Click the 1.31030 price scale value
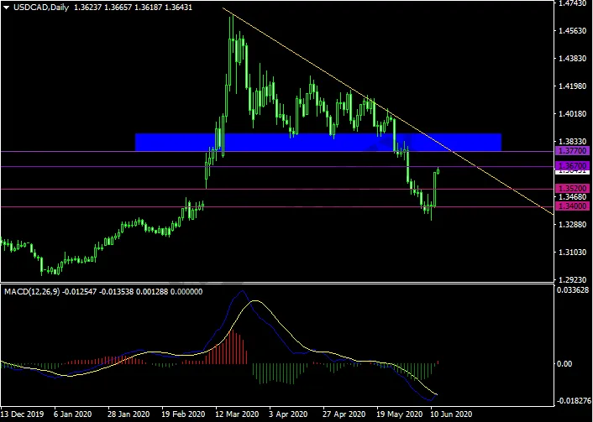 coord(573,253)
